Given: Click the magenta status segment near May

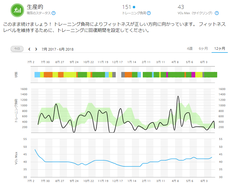Looking at the screenshot, I should click(x=193, y=75).
